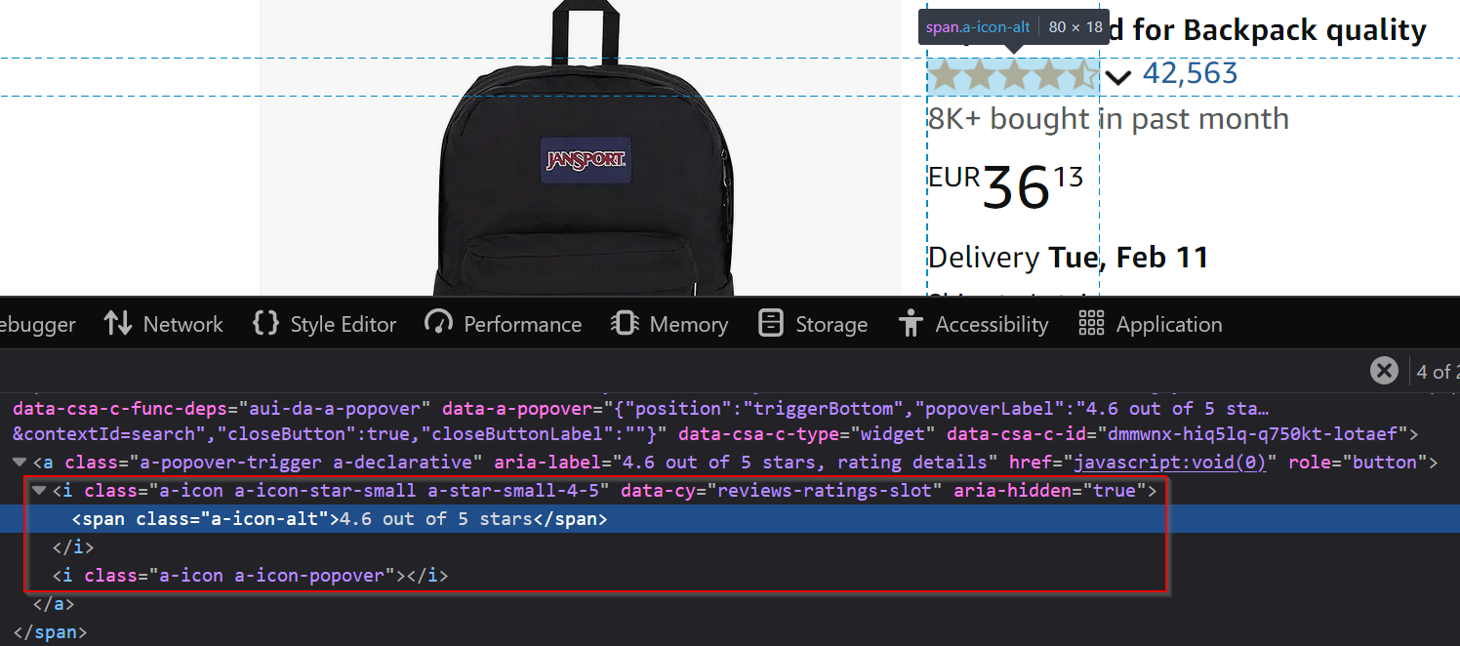Click the Performance gauge icon
This screenshot has width=1460, height=646.
click(439, 324)
